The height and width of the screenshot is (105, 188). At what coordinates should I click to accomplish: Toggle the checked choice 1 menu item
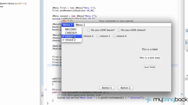pyautogui.click(x=72, y=36)
